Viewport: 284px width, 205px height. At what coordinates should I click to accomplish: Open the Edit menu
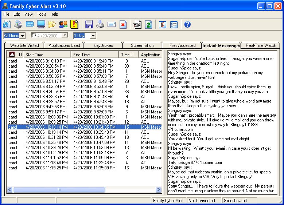[x=17, y=14]
